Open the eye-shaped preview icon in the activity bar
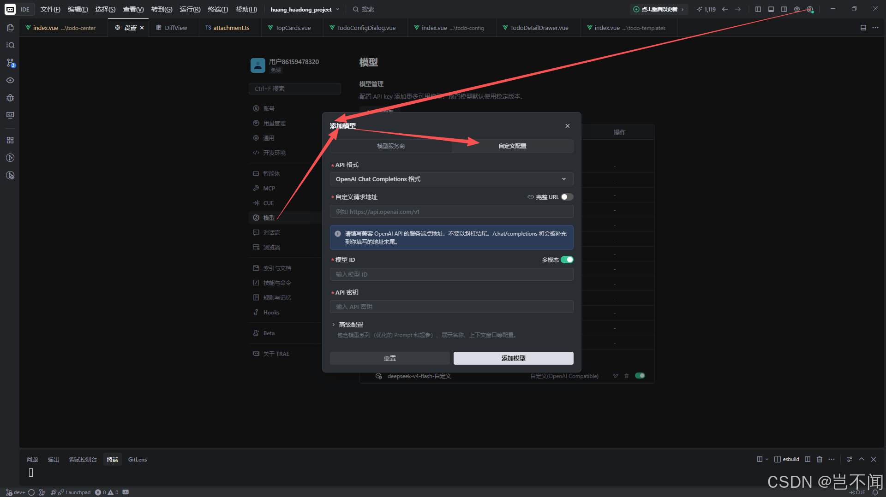The height and width of the screenshot is (497, 886). [10, 80]
